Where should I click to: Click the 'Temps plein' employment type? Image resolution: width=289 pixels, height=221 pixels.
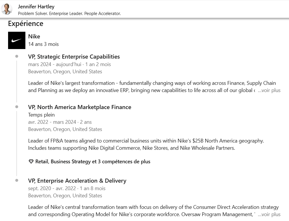tap(41, 115)
